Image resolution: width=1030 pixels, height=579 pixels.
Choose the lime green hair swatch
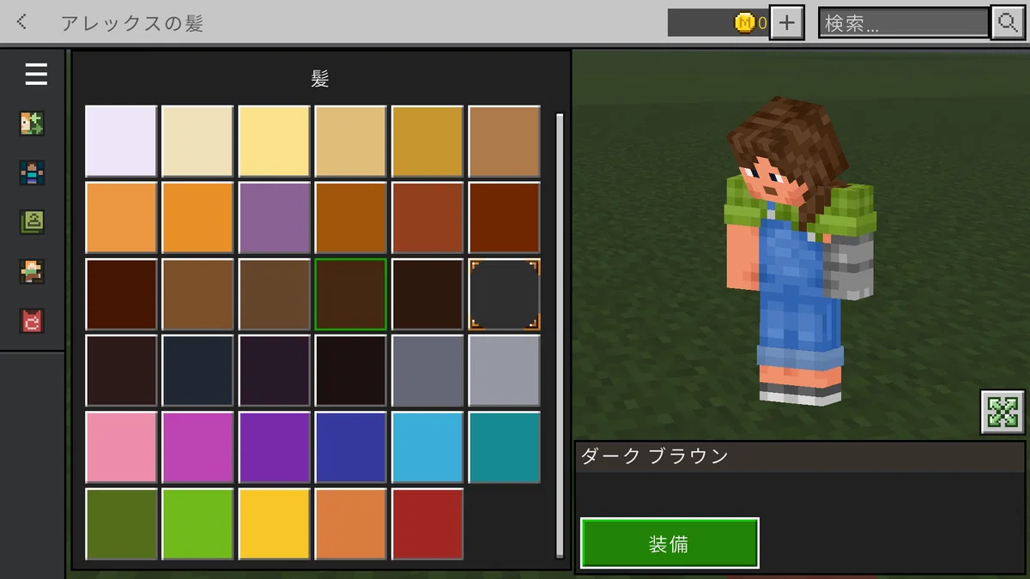(197, 524)
